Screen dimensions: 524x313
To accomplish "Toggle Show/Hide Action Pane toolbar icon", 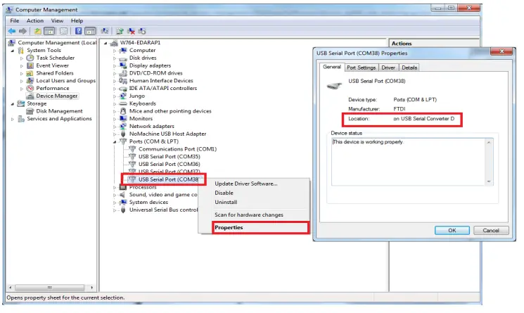I will [90, 31].
